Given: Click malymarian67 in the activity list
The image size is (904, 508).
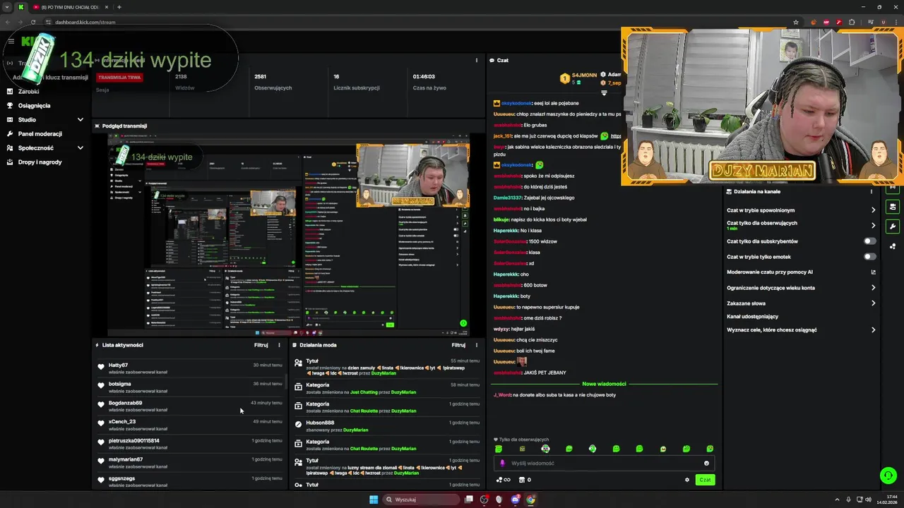Looking at the screenshot, I should 126,459.
